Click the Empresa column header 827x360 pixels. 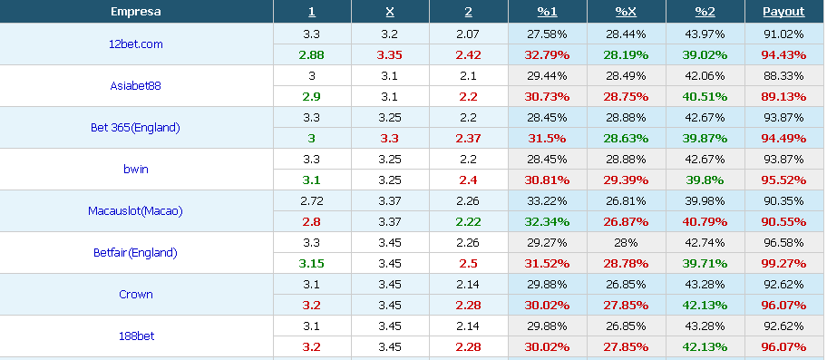[x=136, y=12]
